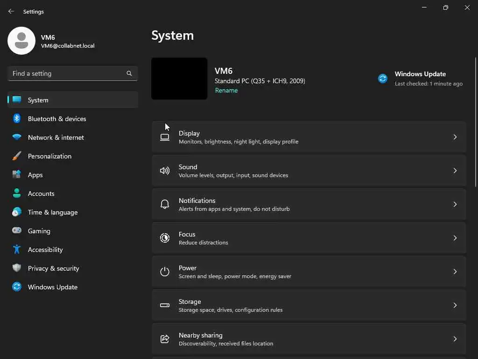Expand Display settings with its chevron
The height and width of the screenshot is (359, 478).
pyautogui.click(x=455, y=137)
